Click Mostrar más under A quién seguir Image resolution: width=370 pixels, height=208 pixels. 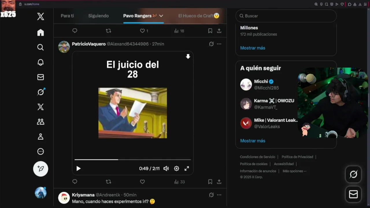coord(253,141)
